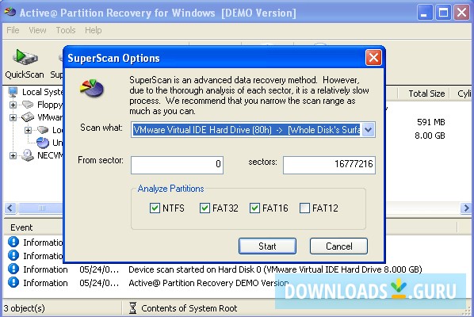
Task: Cancel the SuperScan Options dialog
Action: [x=338, y=246]
